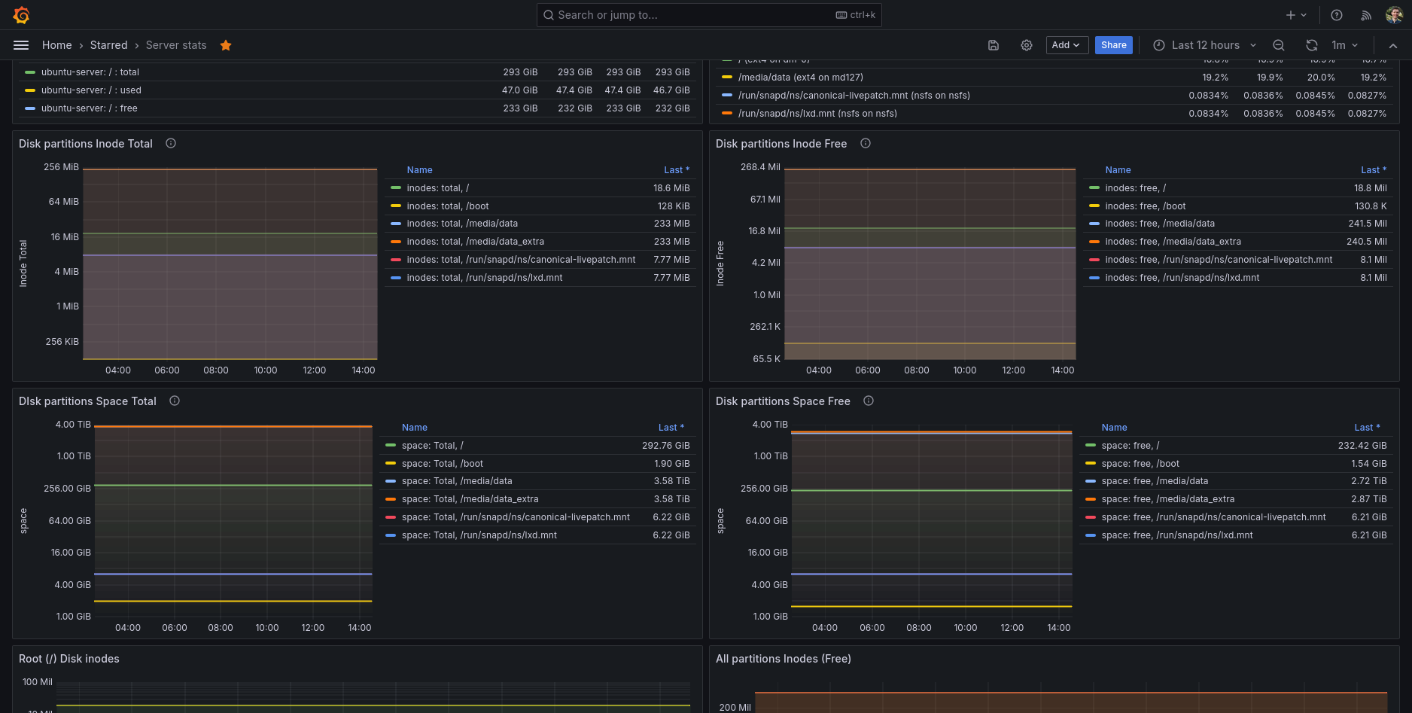Unstar the Server stats dashboard

(x=226, y=45)
